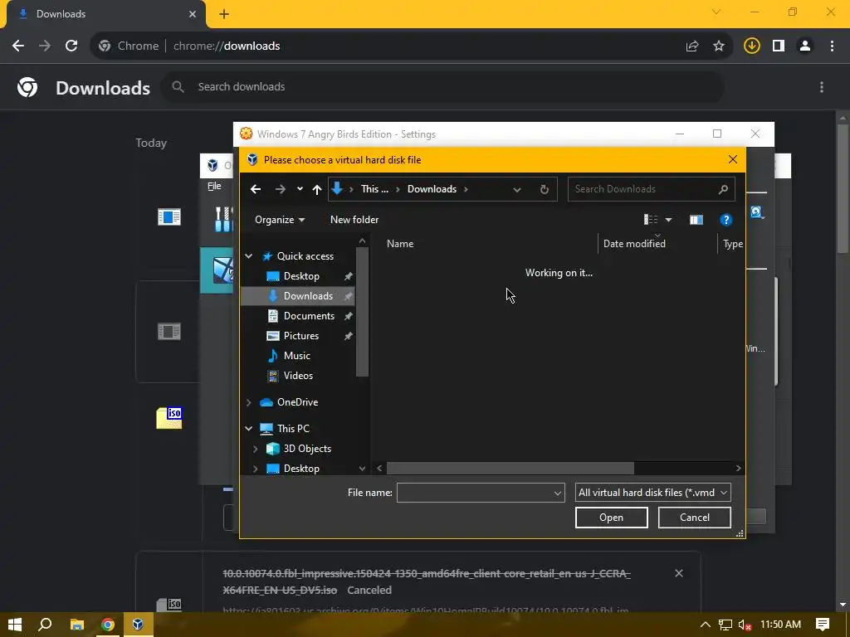Click the Downloads breadcrumb segment

pyautogui.click(x=432, y=189)
